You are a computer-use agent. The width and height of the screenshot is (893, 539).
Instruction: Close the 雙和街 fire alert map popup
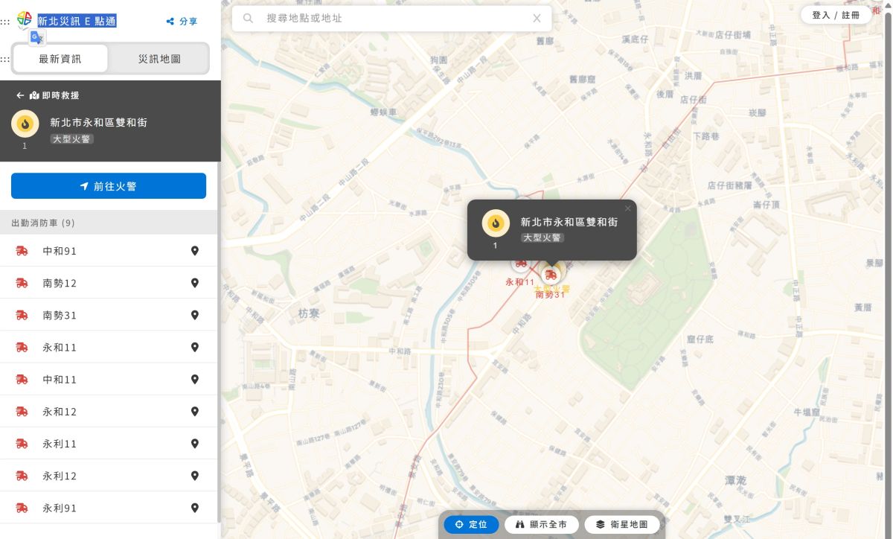(627, 208)
